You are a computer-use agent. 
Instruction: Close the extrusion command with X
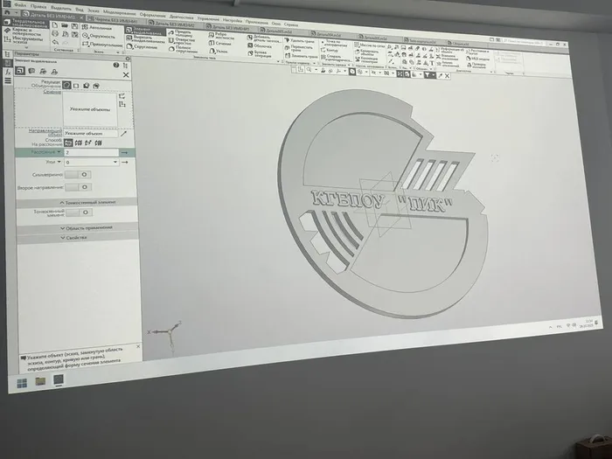coord(126,74)
